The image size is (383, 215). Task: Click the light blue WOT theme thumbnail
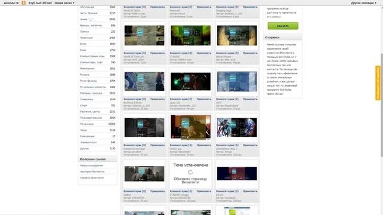click(x=237, y=81)
